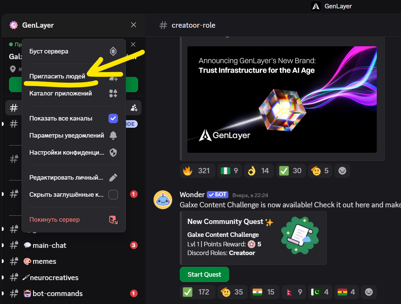401x304 pixels.
Task: Click the OK hand reaction with 14
Action: (x=259, y=171)
